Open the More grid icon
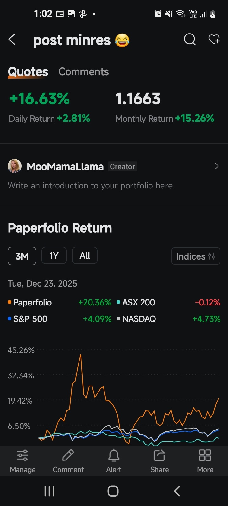 (x=205, y=455)
